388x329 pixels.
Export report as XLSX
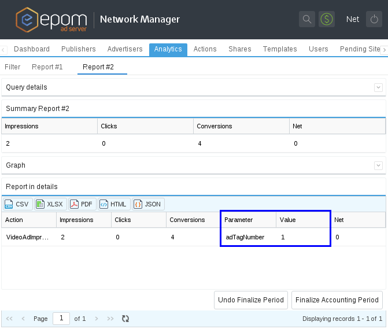point(50,204)
